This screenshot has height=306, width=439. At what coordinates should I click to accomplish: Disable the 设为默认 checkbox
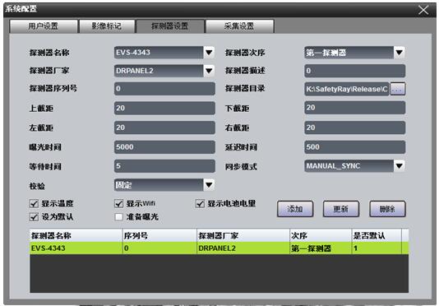click(x=34, y=216)
